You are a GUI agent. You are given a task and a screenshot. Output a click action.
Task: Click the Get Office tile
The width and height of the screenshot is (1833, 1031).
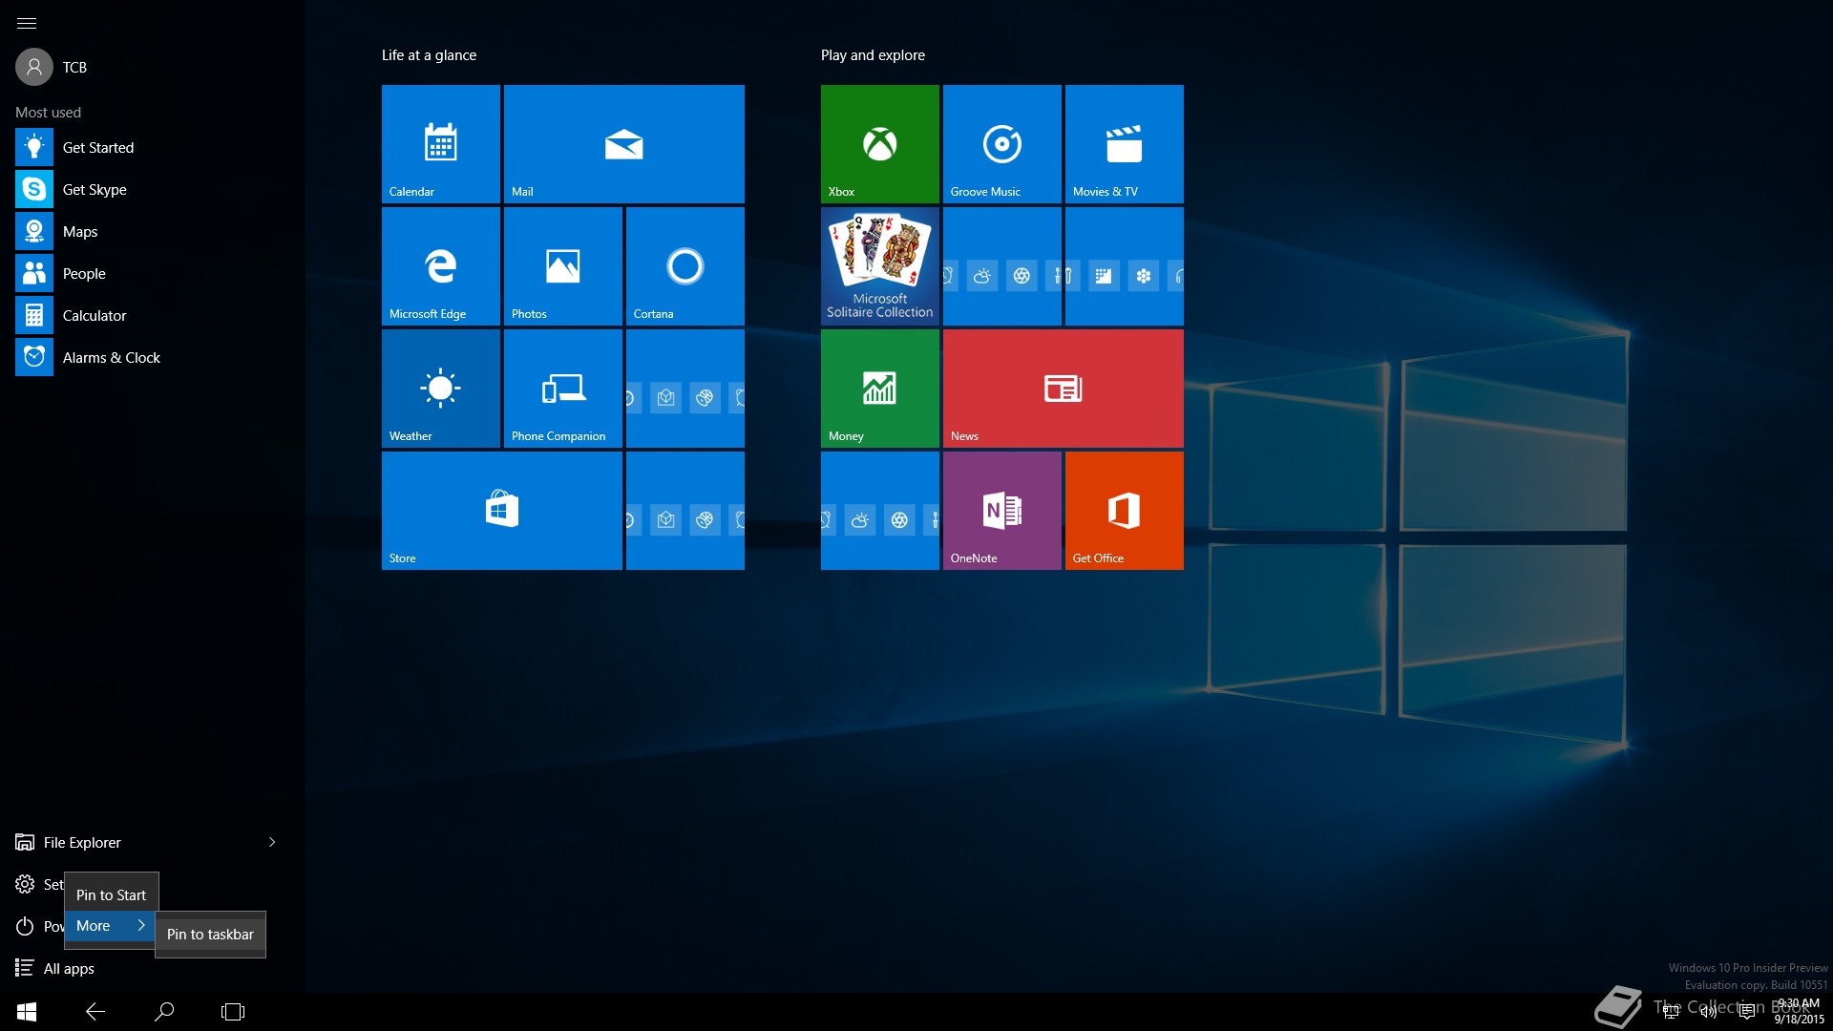(1124, 511)
